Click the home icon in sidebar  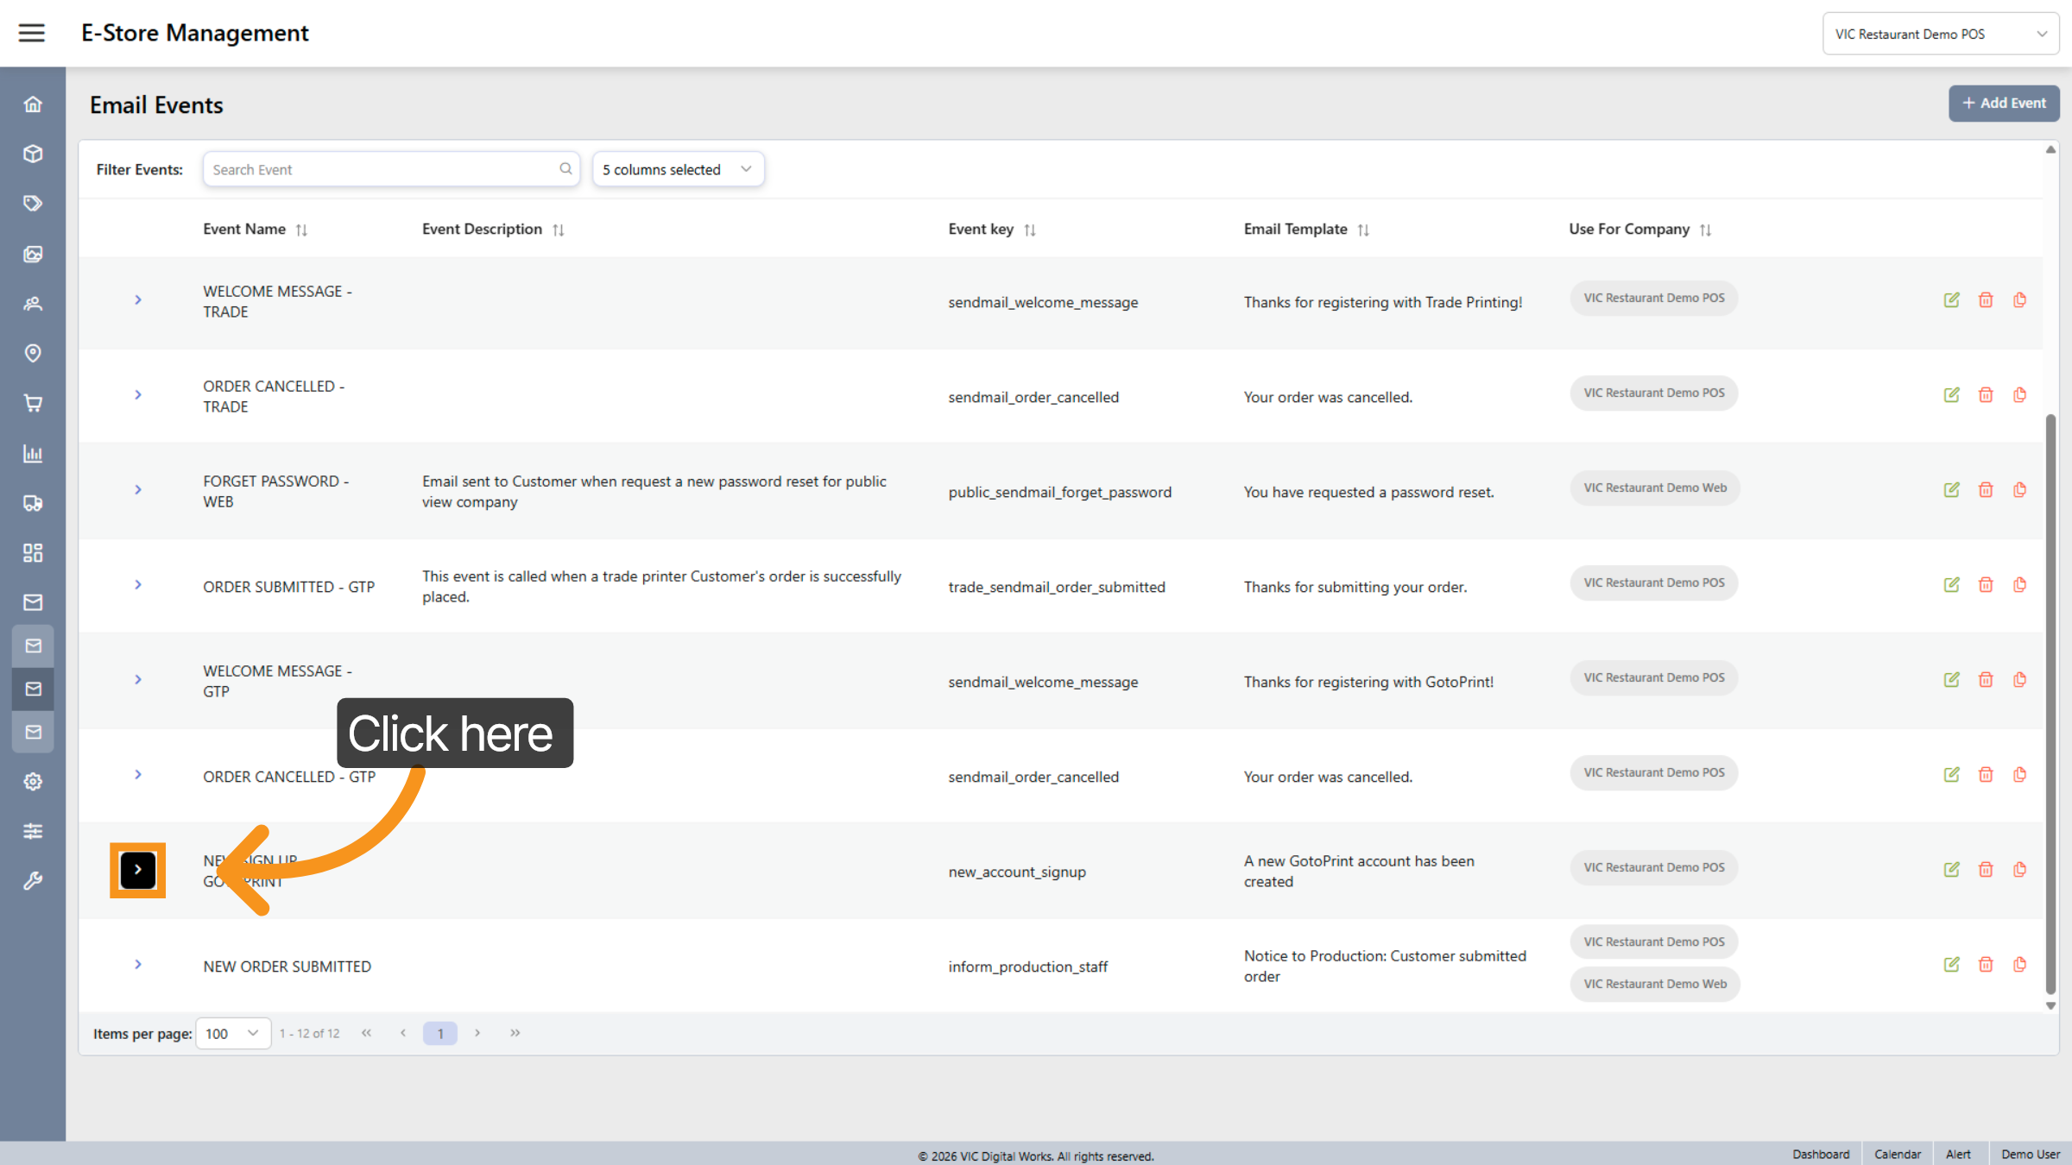(33, 104)
